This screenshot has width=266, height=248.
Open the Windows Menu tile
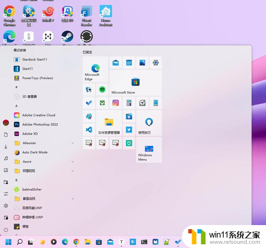coord(149,150)
